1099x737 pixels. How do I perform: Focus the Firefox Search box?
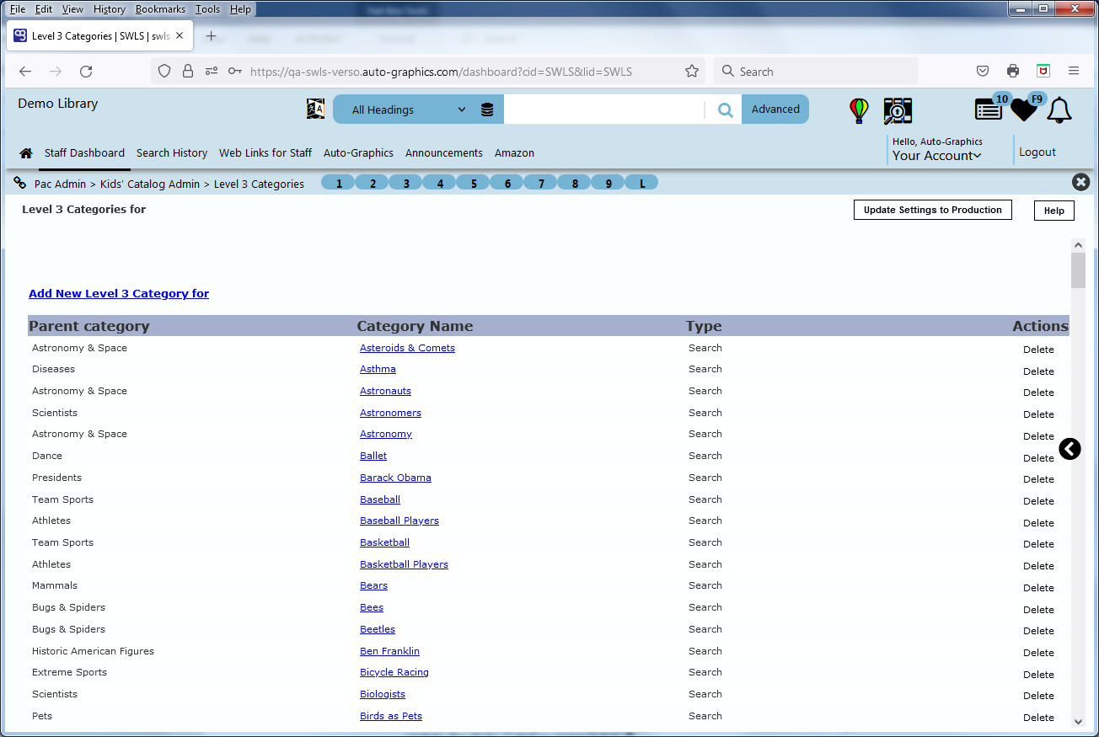[816, 72]
